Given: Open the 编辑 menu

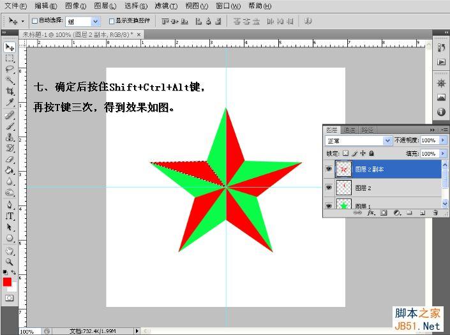Looking at the screenshot, I should coord(45,6).
